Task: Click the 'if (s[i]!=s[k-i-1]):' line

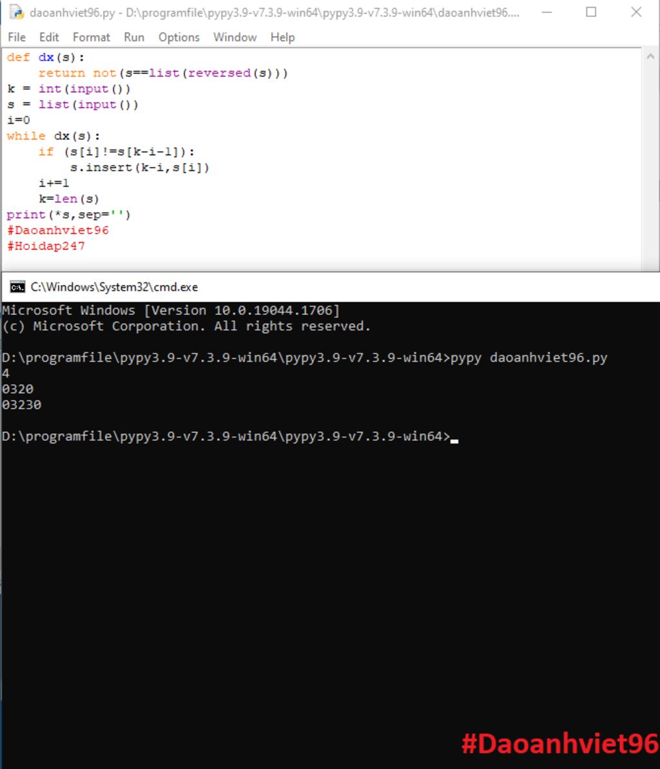Action: click(117, 151)
